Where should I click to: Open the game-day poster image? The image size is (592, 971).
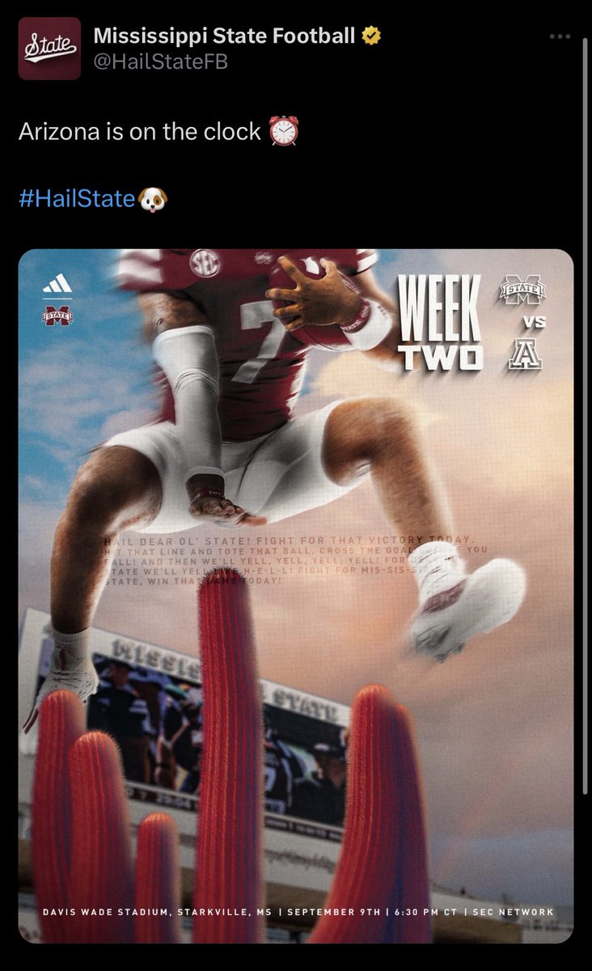296,596
